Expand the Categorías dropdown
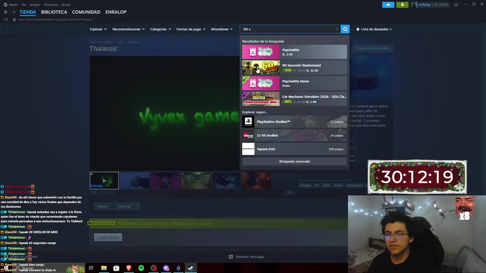 160,29
